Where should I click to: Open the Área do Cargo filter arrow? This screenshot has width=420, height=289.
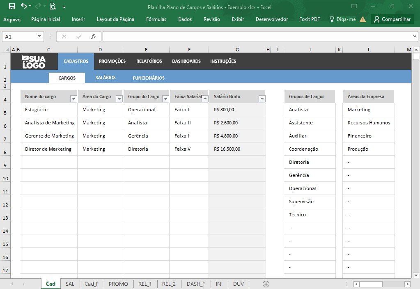(x=119, y=99)
